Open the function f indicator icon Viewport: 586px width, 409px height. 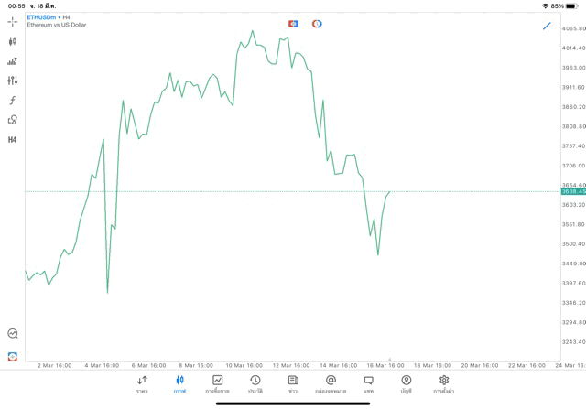coord(13,101)
